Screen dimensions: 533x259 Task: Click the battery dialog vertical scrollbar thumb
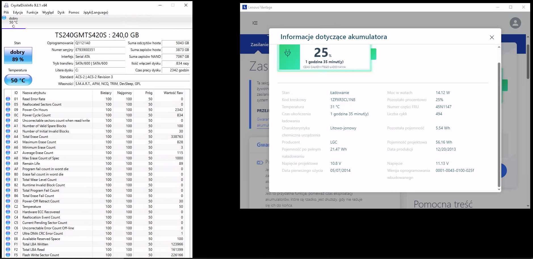pos(499,125)
